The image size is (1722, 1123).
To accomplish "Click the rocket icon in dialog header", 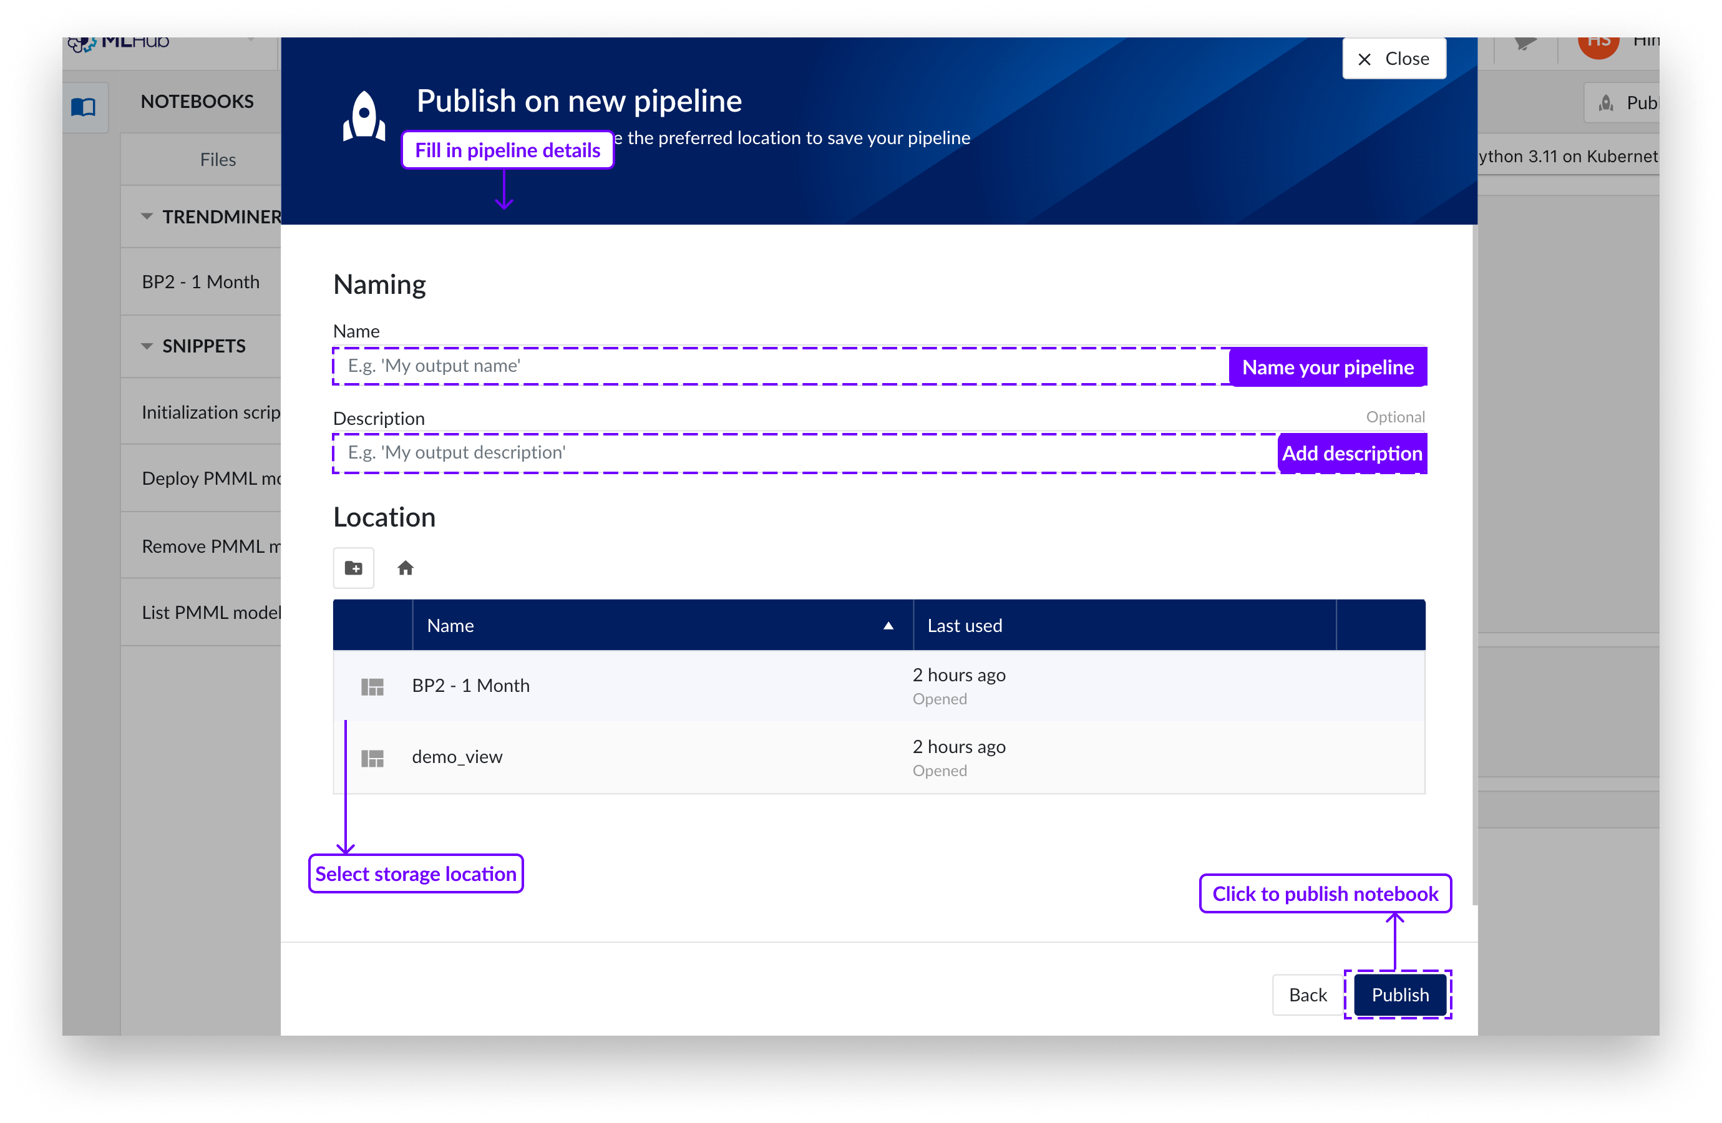I will (x=364, y=117).
